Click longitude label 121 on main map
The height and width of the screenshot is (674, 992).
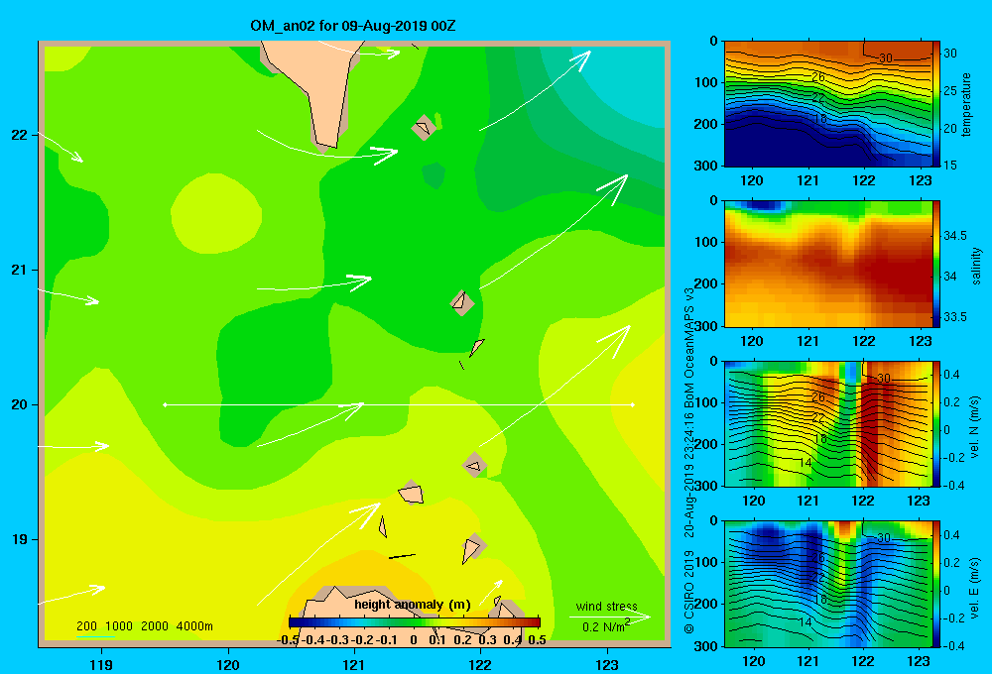coord(354,664)
